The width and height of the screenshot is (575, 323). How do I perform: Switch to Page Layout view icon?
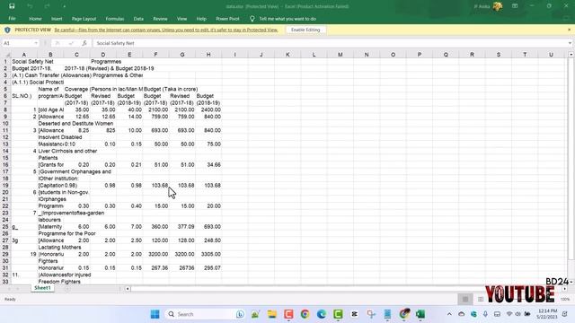(x=481, y=299)
